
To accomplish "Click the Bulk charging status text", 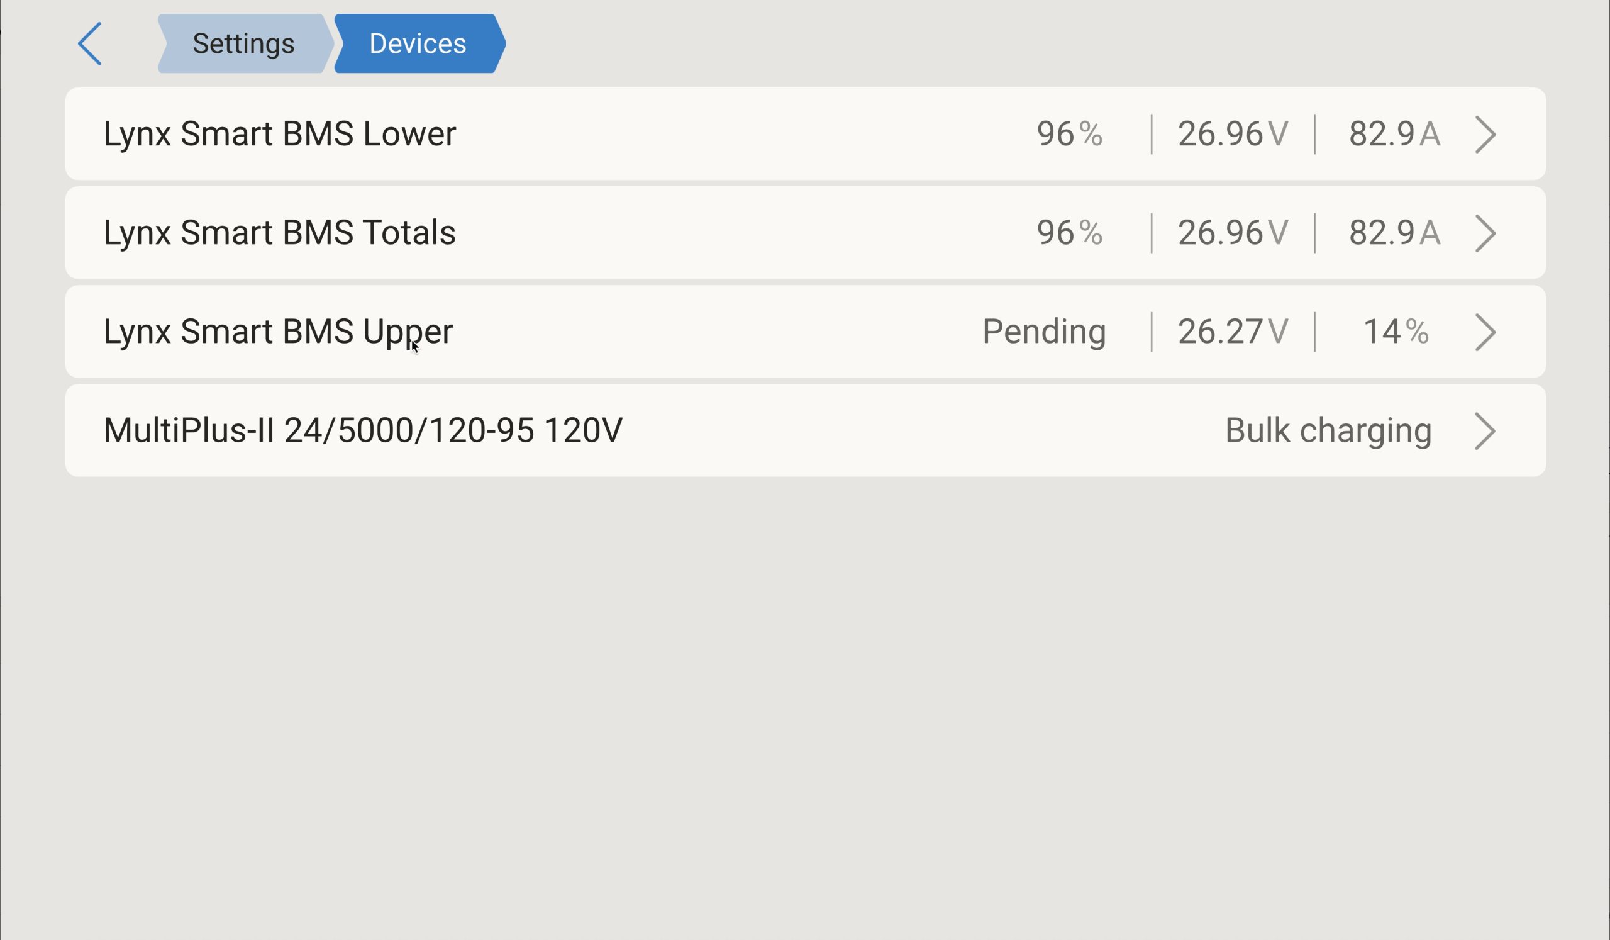I will (1328, 431).
